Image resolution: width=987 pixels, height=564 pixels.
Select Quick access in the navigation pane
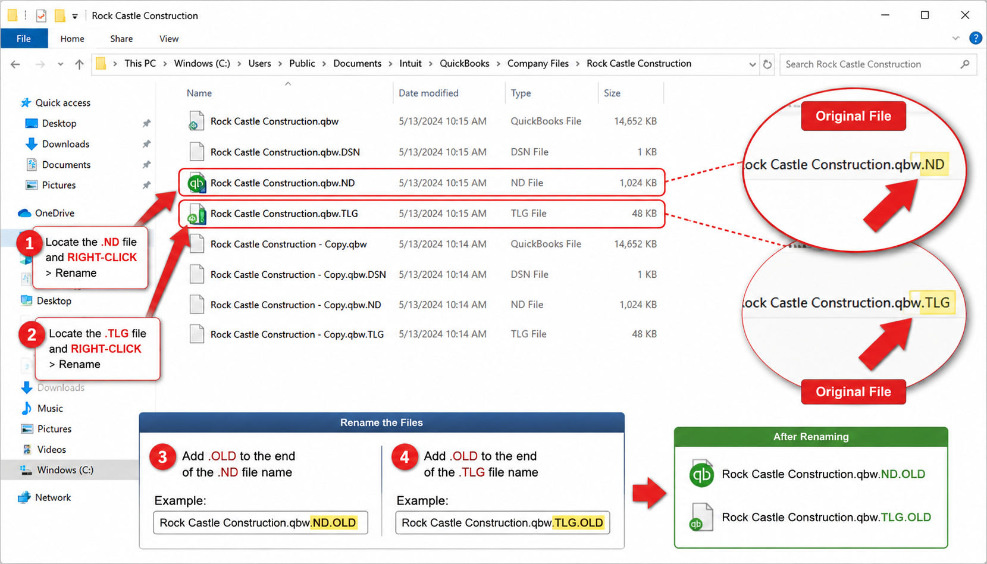[x=62, y=103]
